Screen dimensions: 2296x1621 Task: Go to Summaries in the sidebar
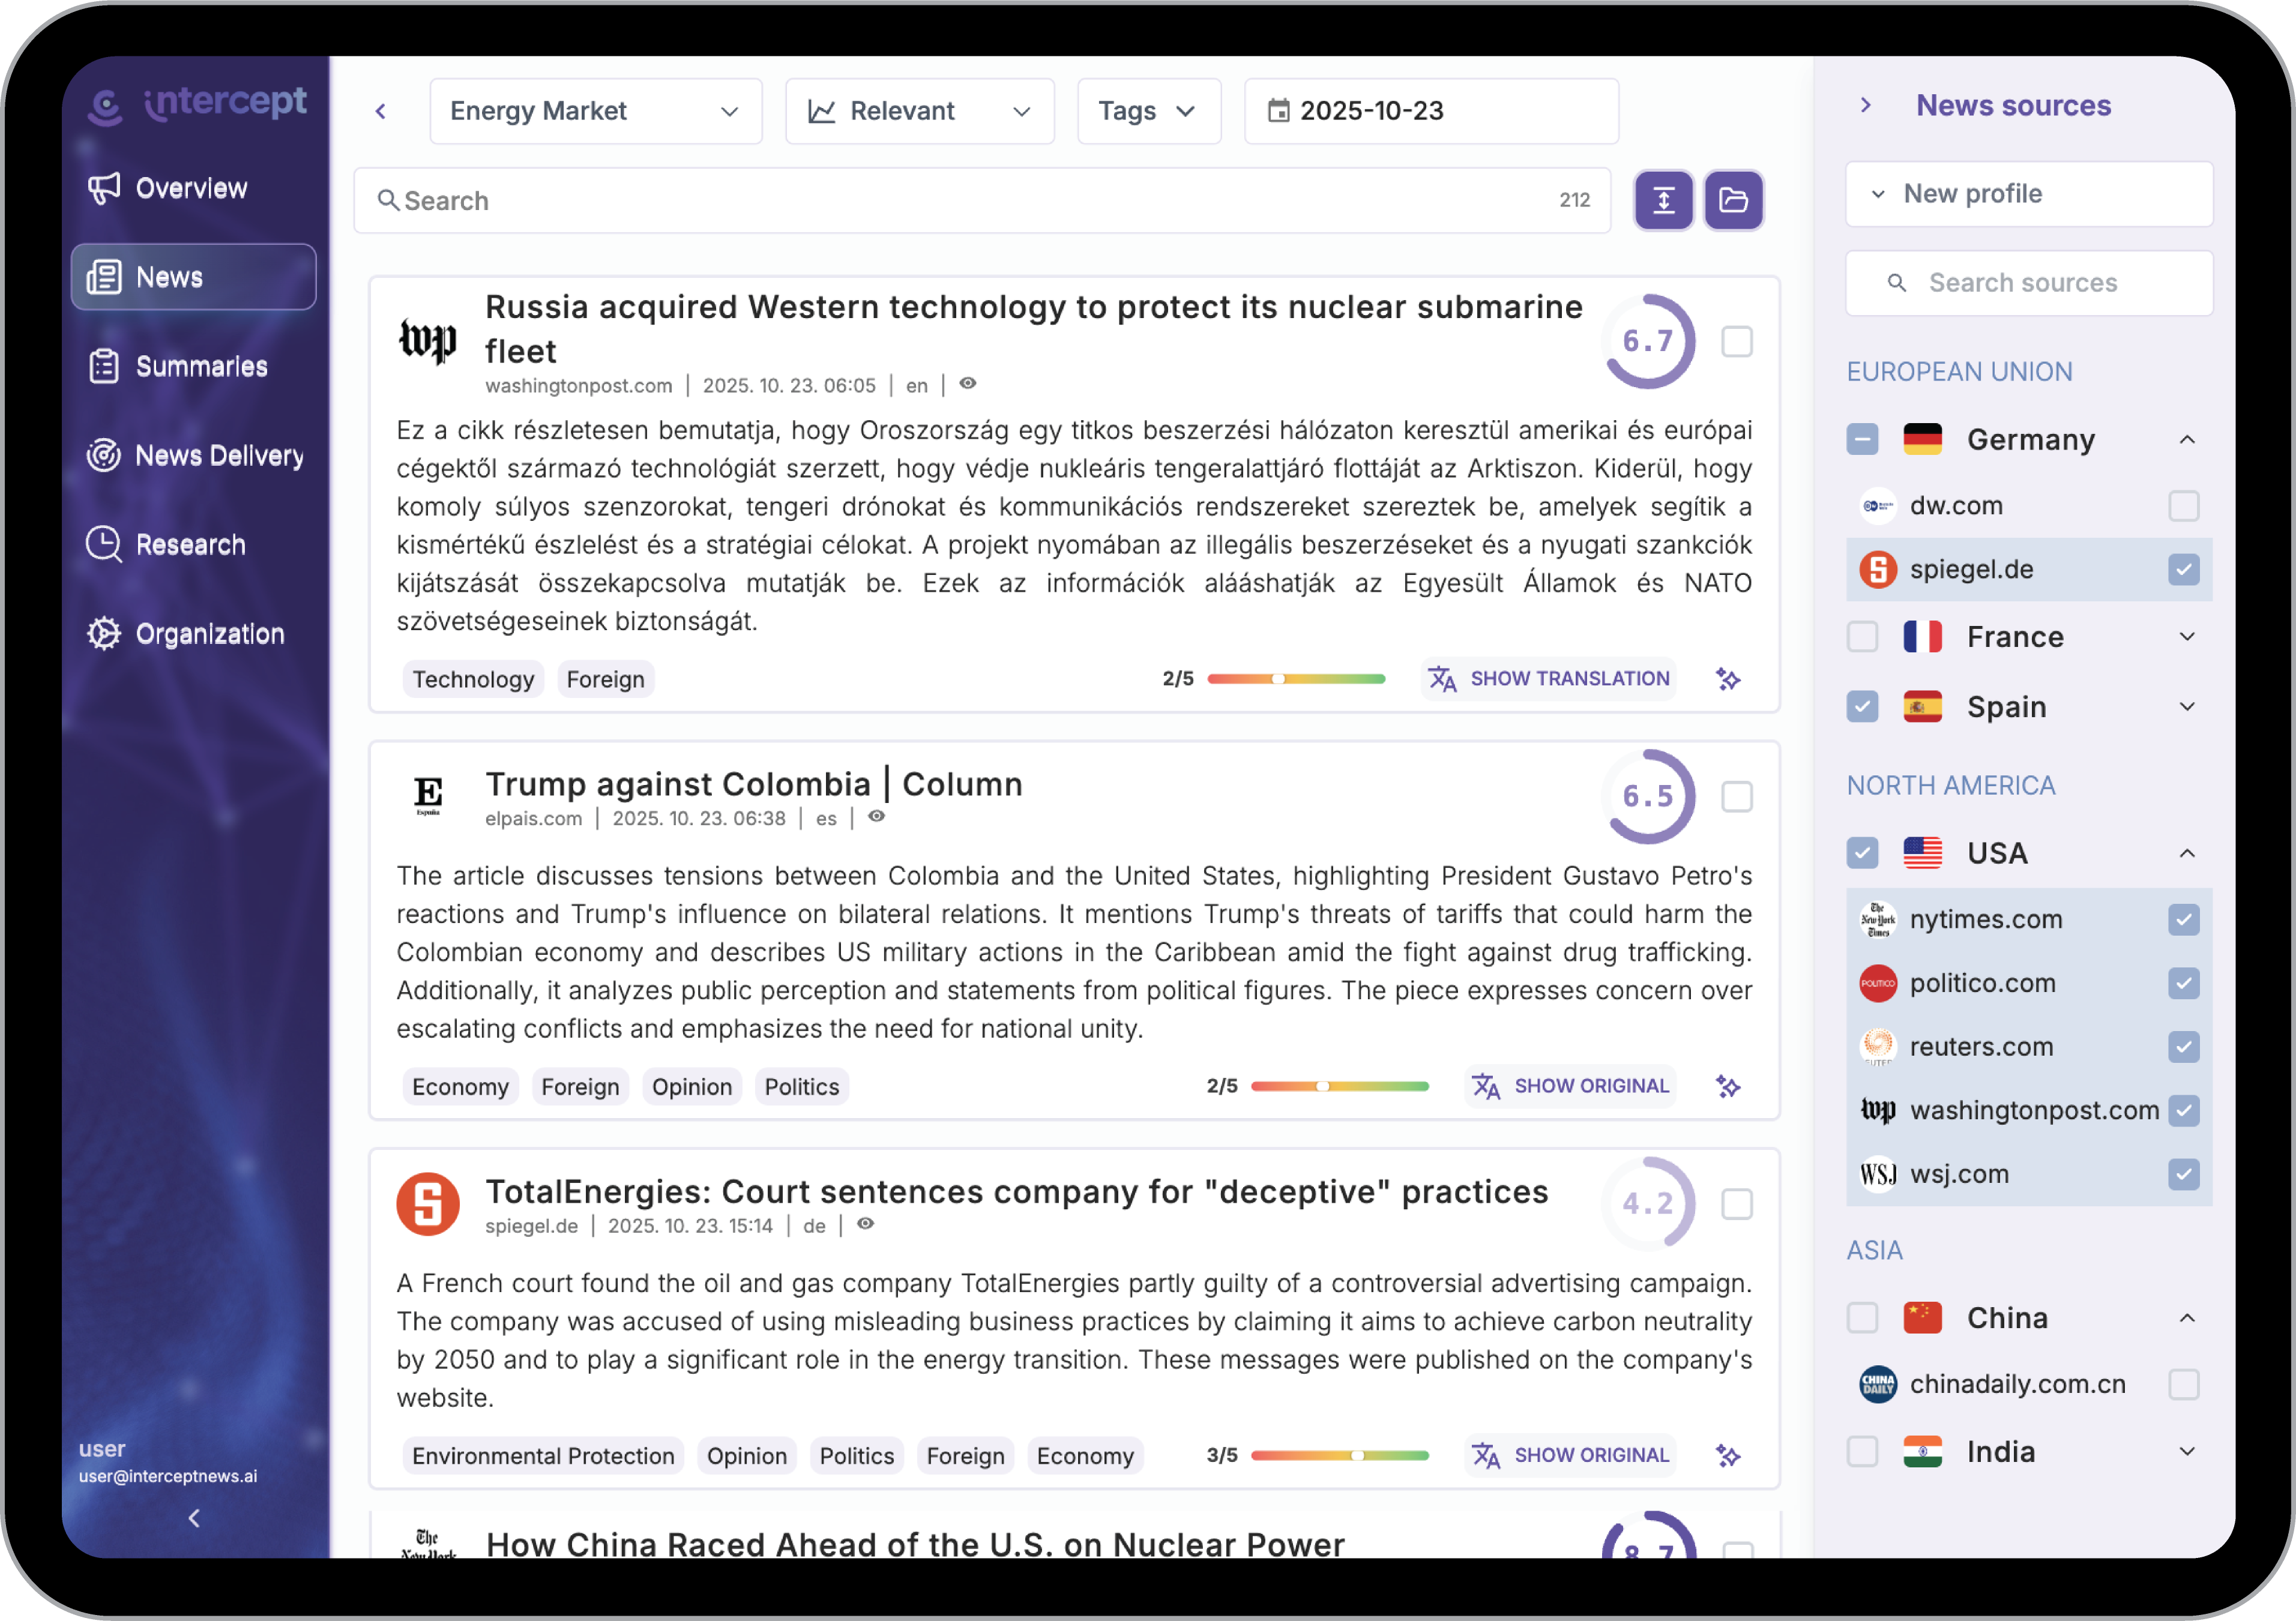click(x=200, y=367)
